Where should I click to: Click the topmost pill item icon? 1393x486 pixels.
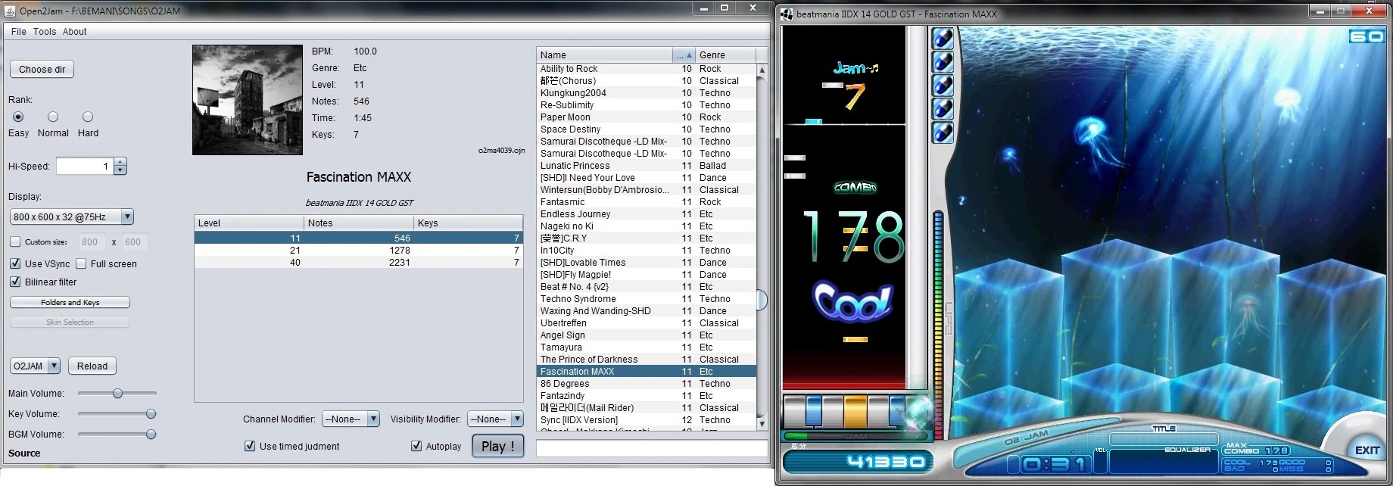(x=943, y=39)
